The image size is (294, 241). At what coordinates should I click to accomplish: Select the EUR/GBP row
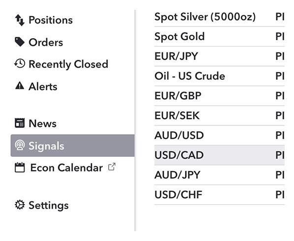click(x=219, y=96)
